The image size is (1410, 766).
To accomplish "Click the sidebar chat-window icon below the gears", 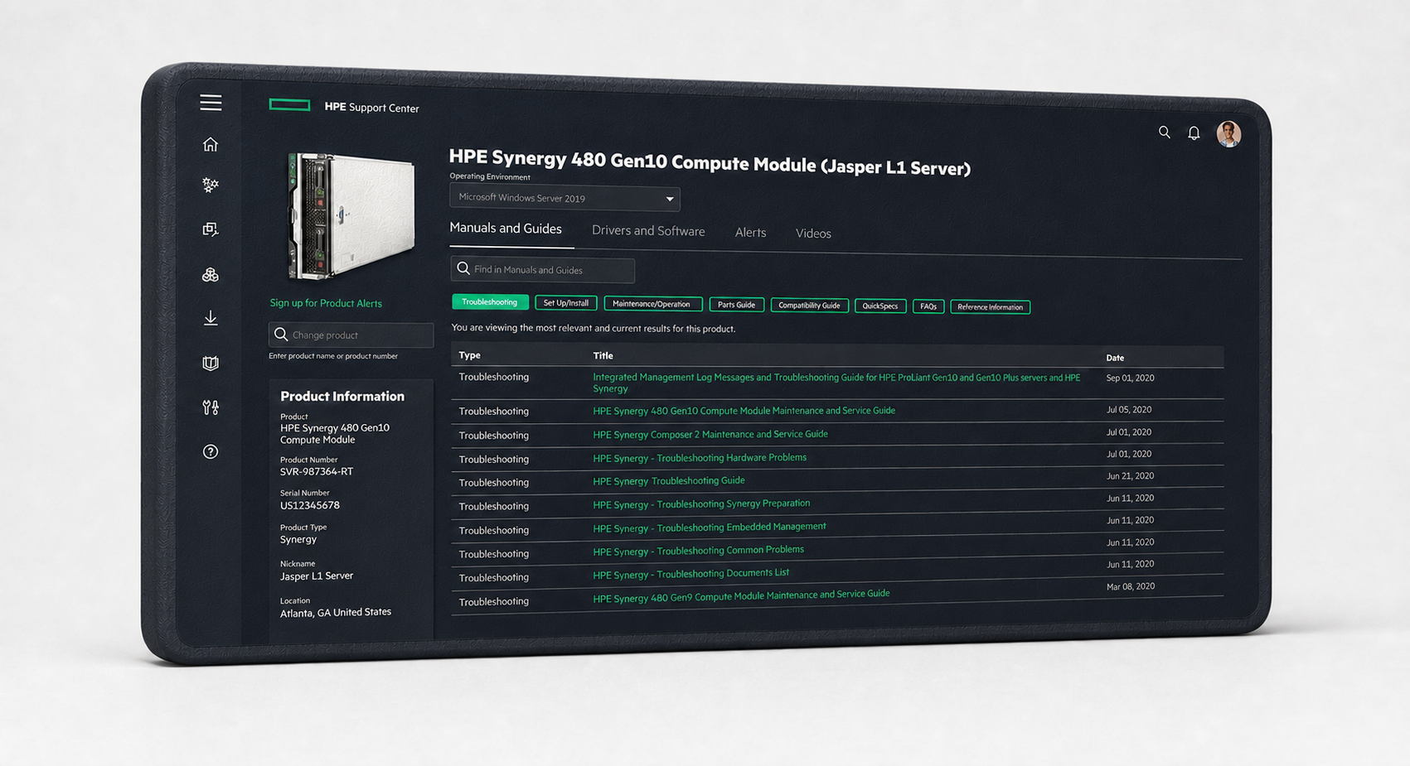I will tap(211, 229).
